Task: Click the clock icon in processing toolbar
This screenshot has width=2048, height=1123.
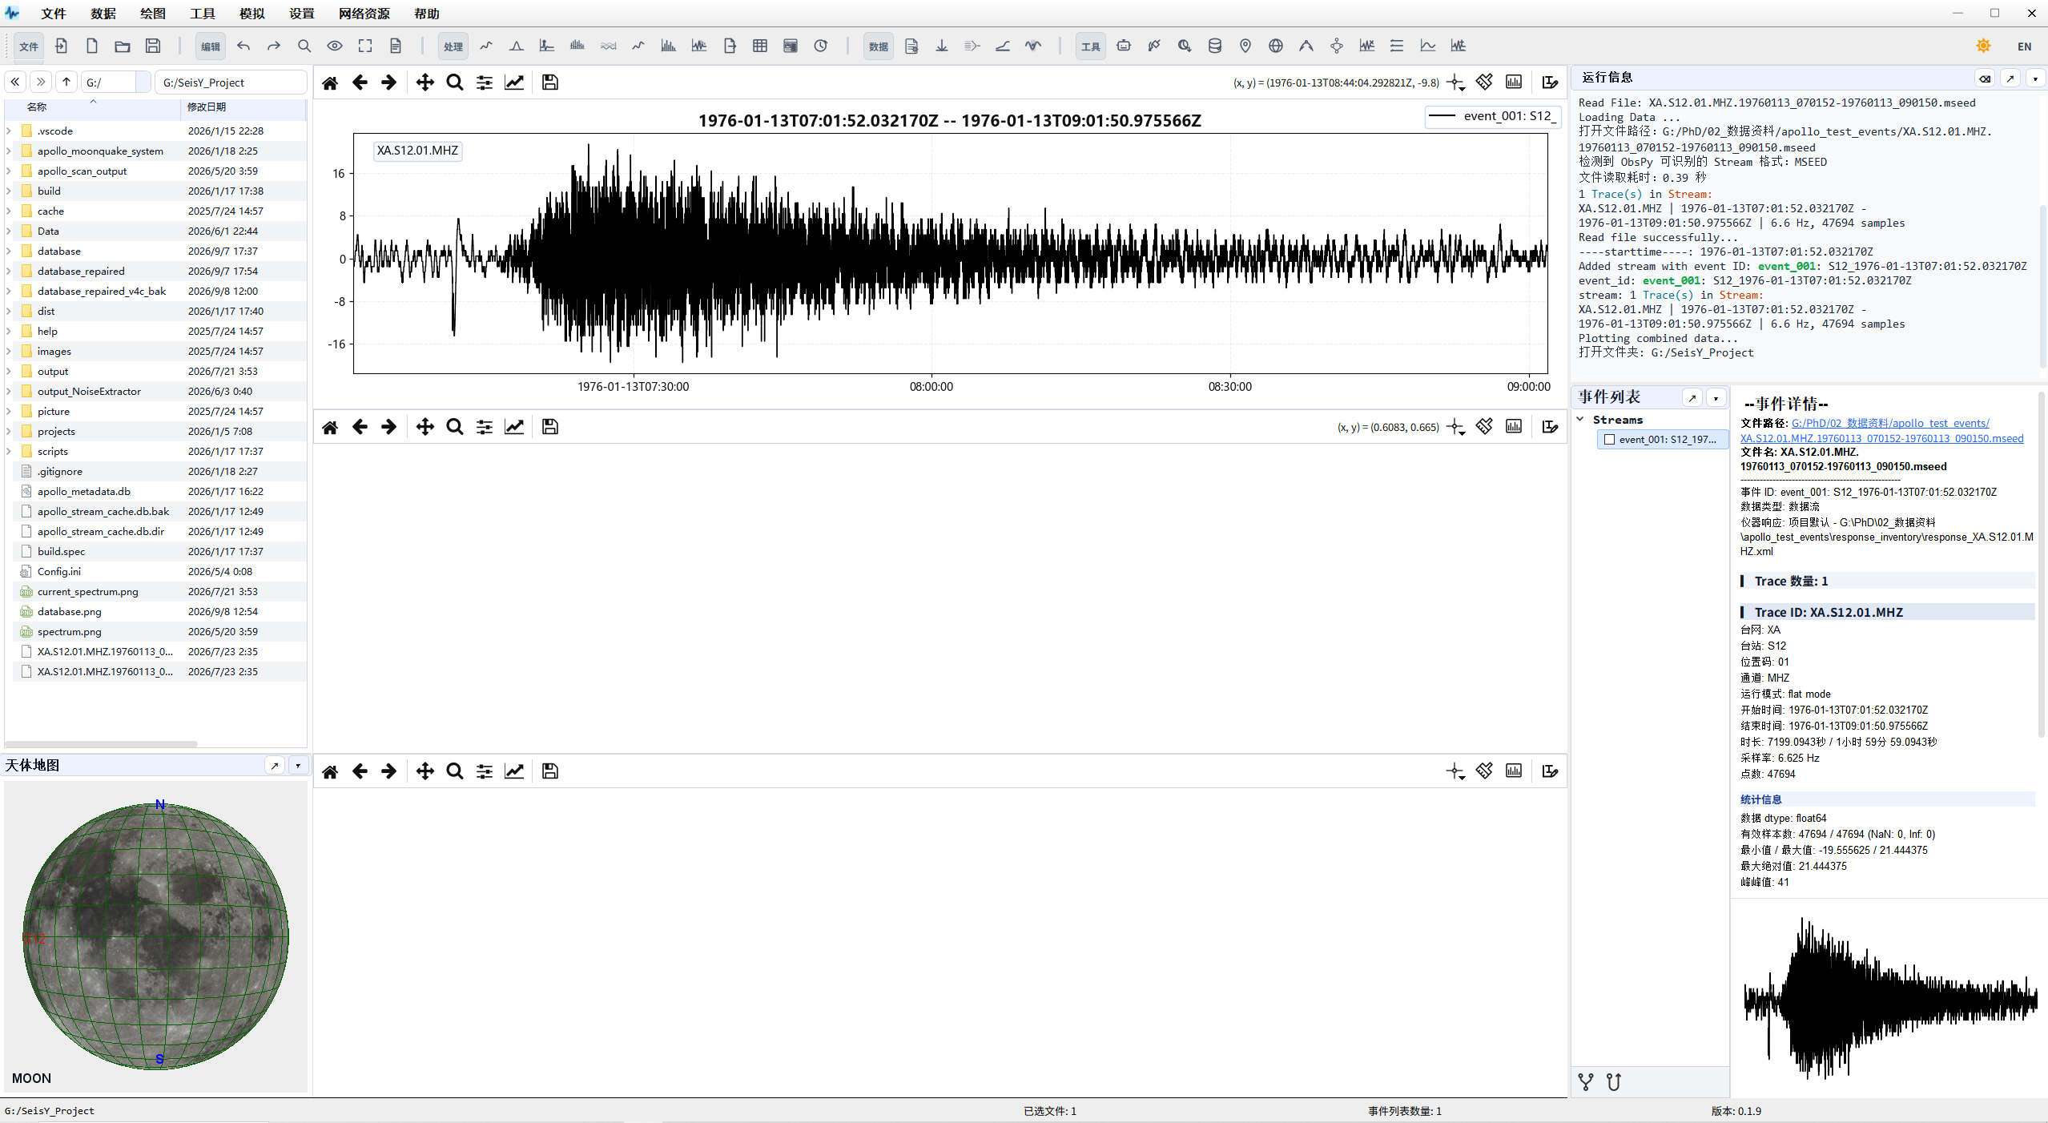Action: point(821,46)
